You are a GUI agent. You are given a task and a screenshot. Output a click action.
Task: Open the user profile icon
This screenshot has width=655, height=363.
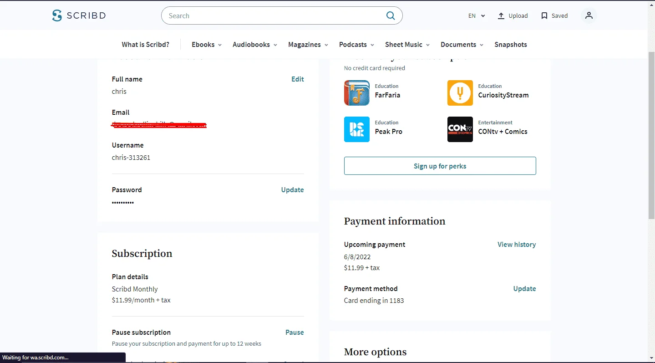coord(589,15)
